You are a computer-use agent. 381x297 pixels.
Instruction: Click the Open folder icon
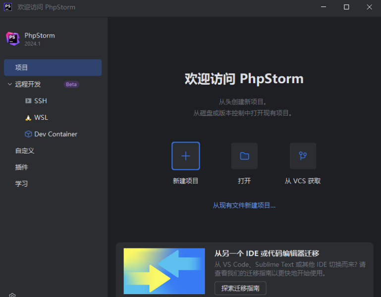coord(244,156)
